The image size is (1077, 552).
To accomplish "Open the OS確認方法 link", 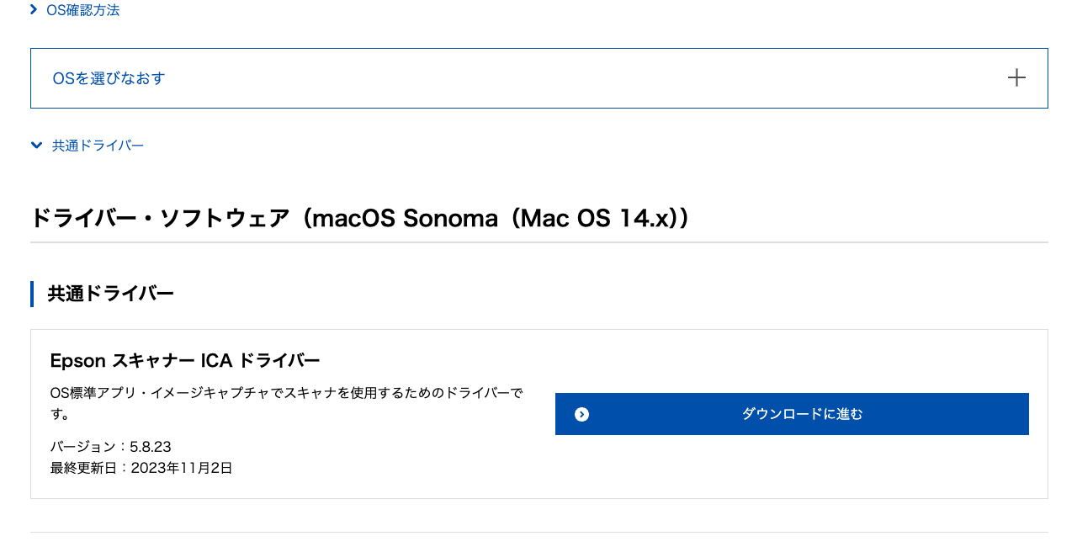I will point(83,10).
